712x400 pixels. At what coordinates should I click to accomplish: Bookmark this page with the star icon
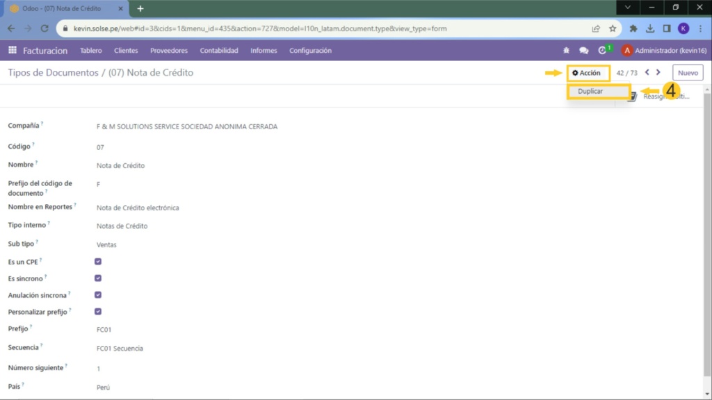[613, 28]
